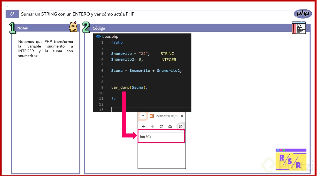Click line number 13 in the editor gutter

click(x=101, y=110)
